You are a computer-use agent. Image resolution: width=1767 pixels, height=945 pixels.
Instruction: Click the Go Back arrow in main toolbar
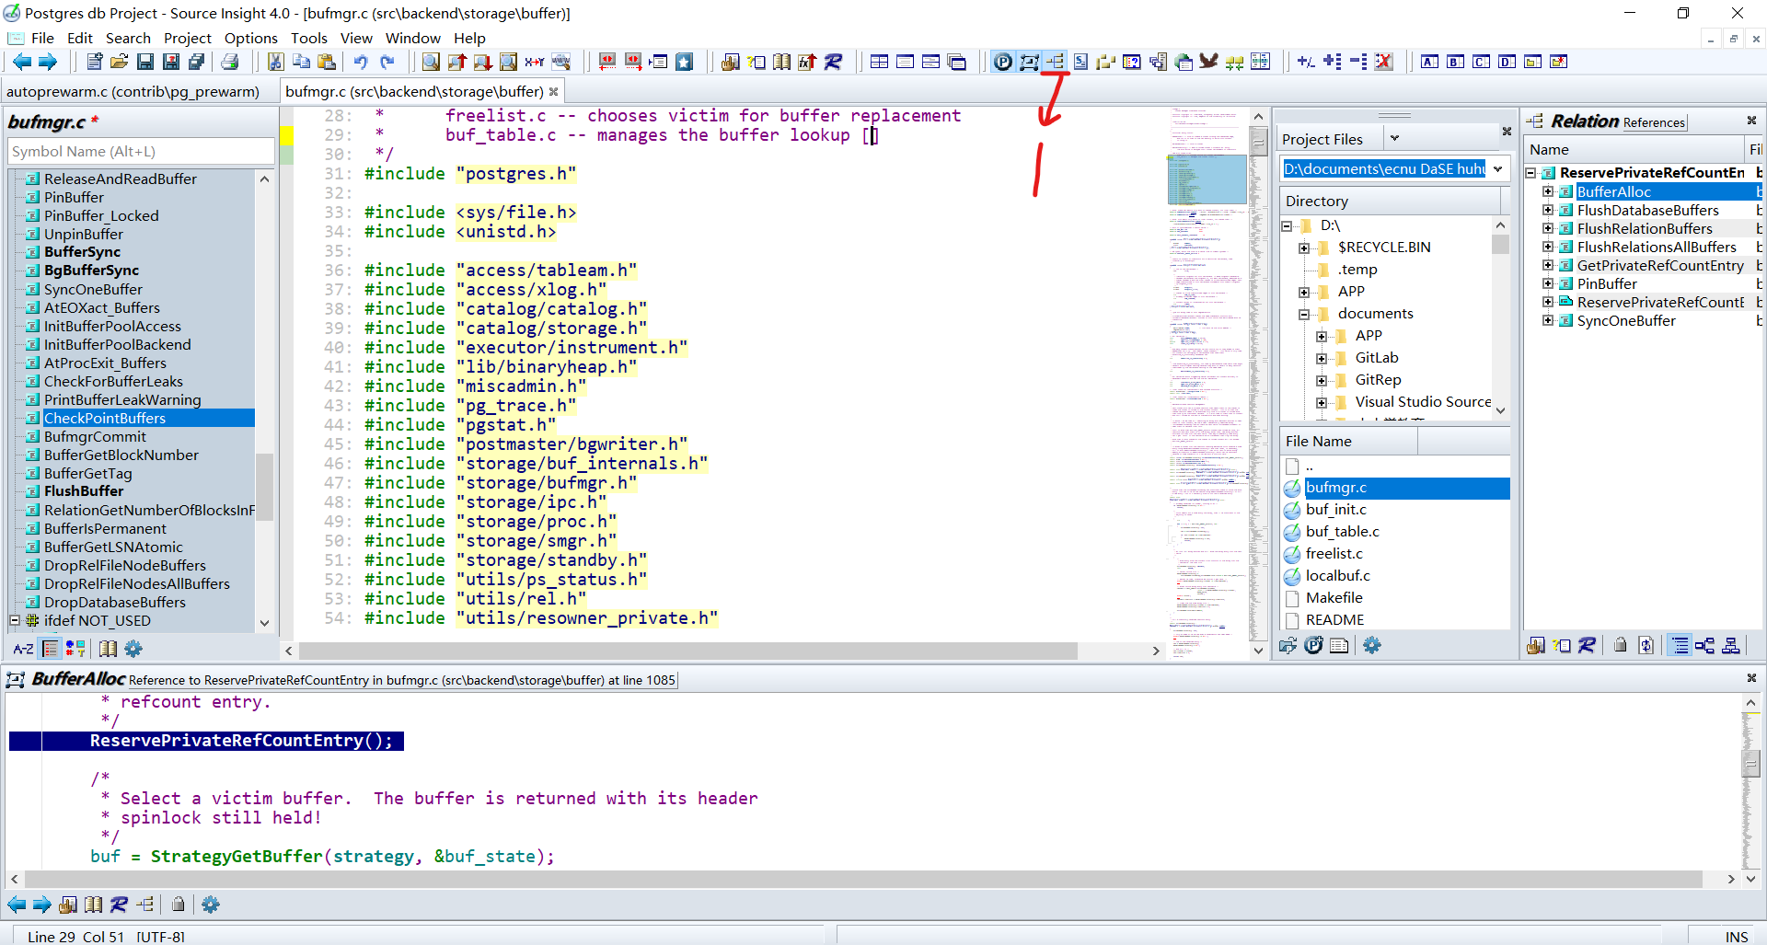(x=21, y=62)
